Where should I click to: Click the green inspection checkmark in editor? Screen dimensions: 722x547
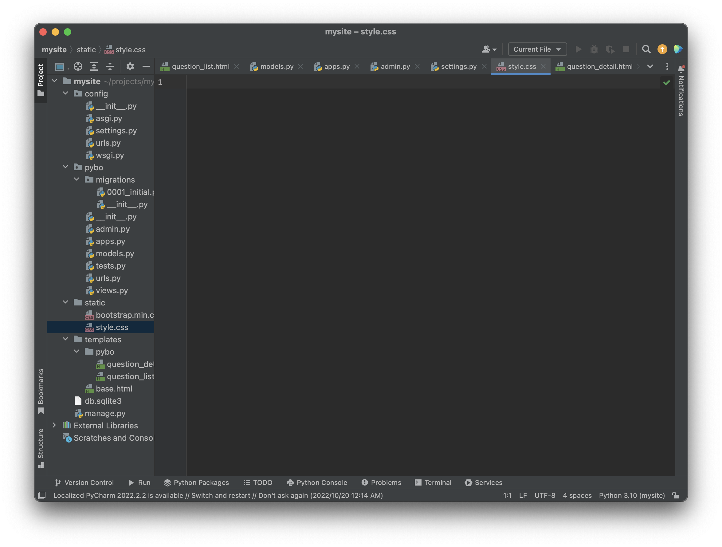click(666, 83)
